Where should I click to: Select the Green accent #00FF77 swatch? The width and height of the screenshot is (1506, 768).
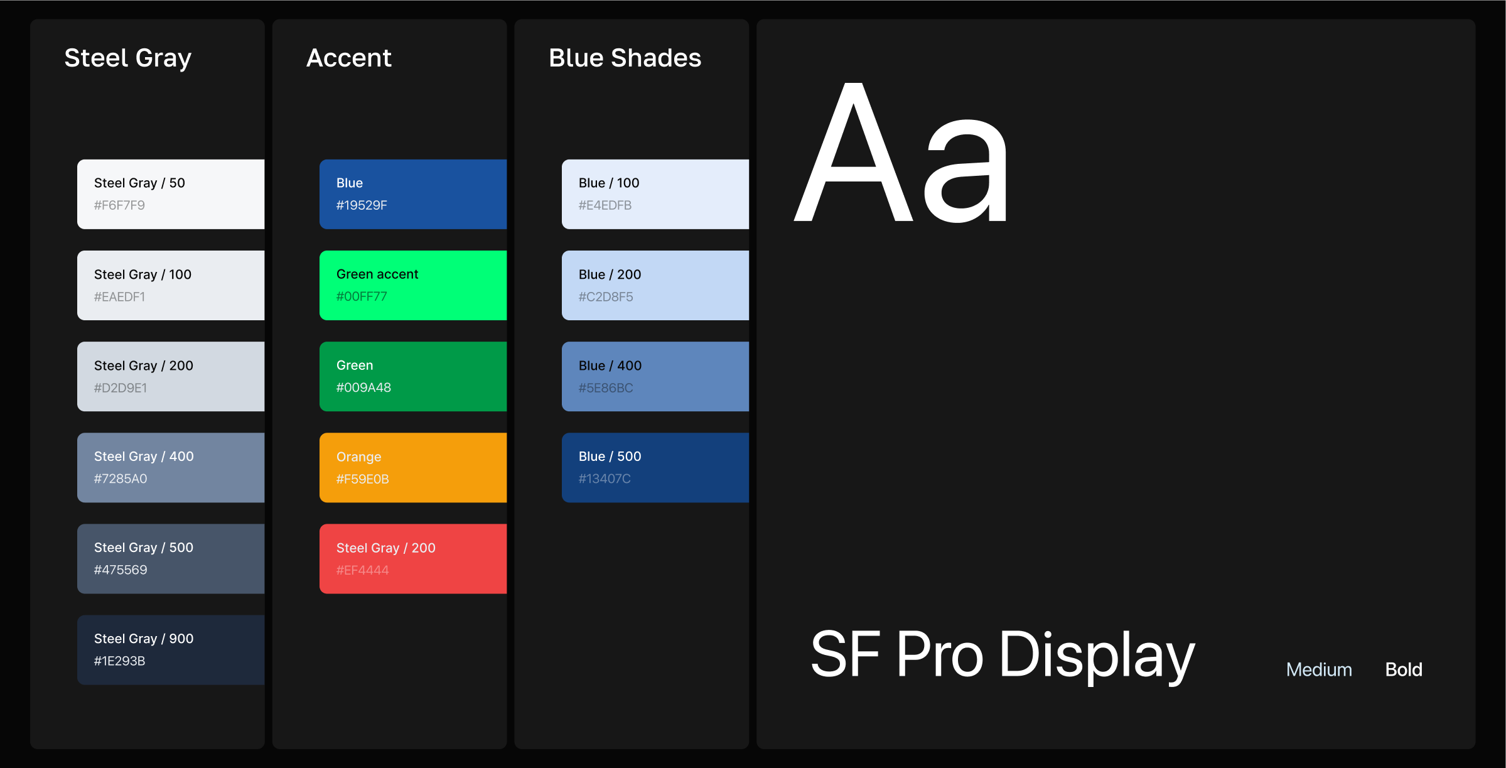(413, 285)
